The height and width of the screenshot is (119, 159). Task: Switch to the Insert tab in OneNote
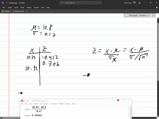[x=16, y=8]
